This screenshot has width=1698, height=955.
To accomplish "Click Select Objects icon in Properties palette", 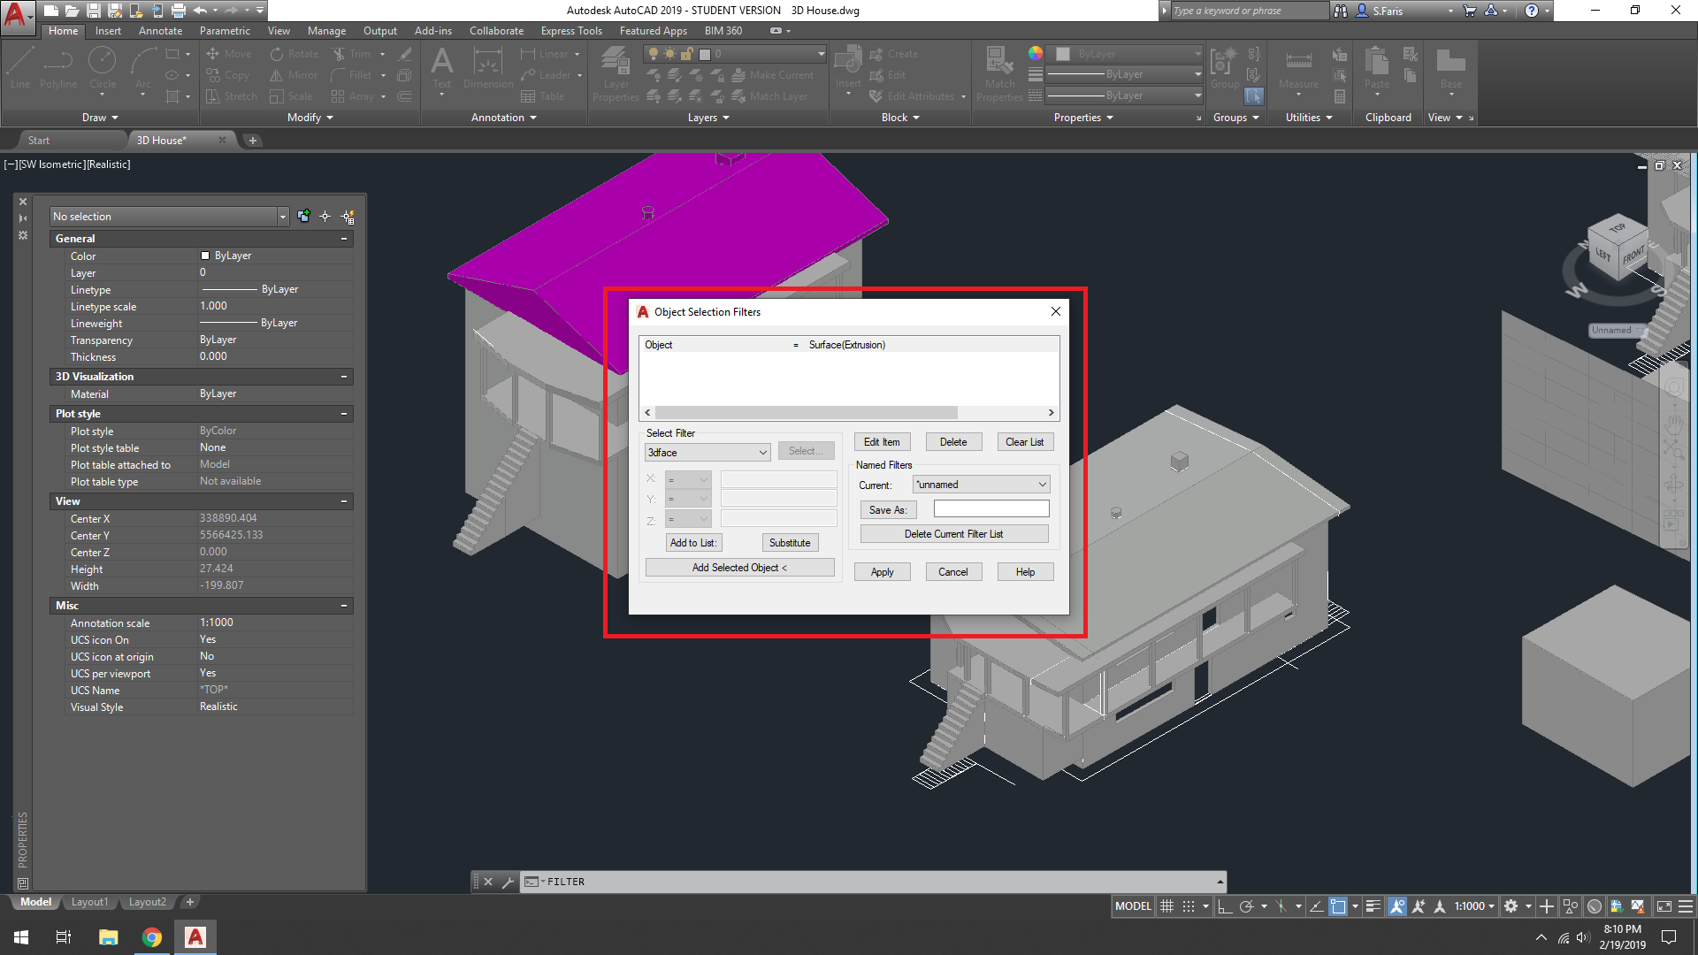I will pos(325,217).
